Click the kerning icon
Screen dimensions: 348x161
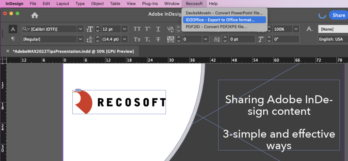click(x=171, y=29)
